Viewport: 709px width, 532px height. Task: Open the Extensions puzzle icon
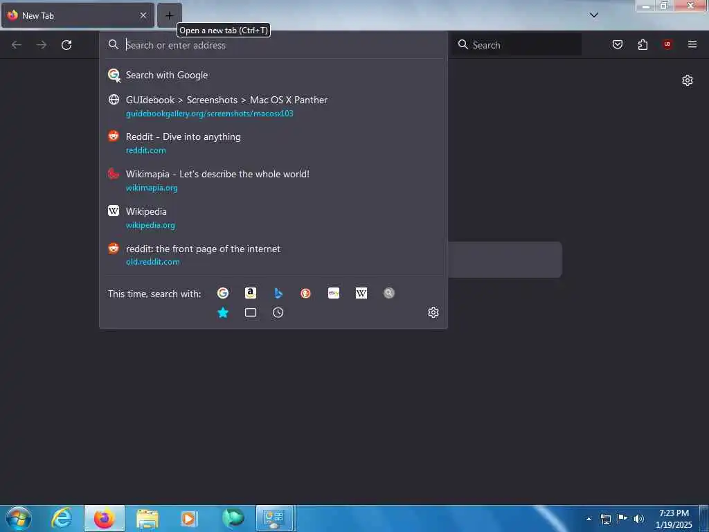(643, 44)
